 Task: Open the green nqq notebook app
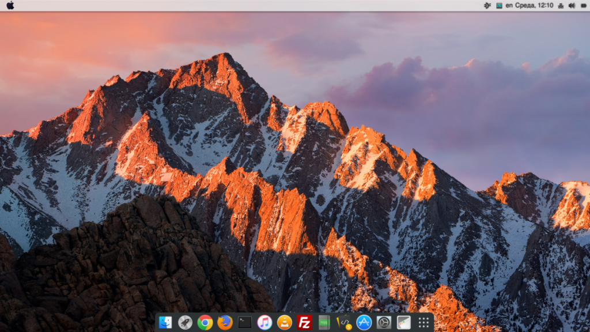(324, 323)
